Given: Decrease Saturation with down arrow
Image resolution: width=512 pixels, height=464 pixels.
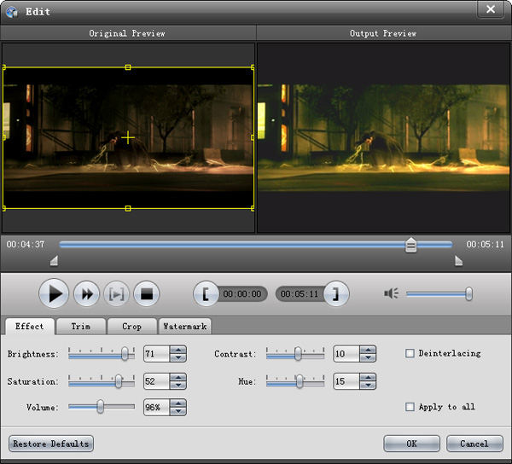Looking at the screenshot, I should (x=178, y=385).
